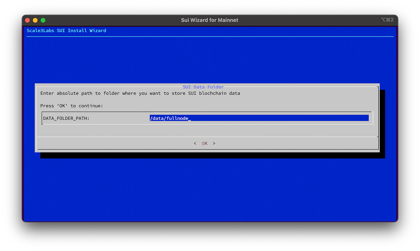The height and width of the screenshot is (251, 420).
Task: Click the OK button in dialog
Action: click(x=204, y=143)
